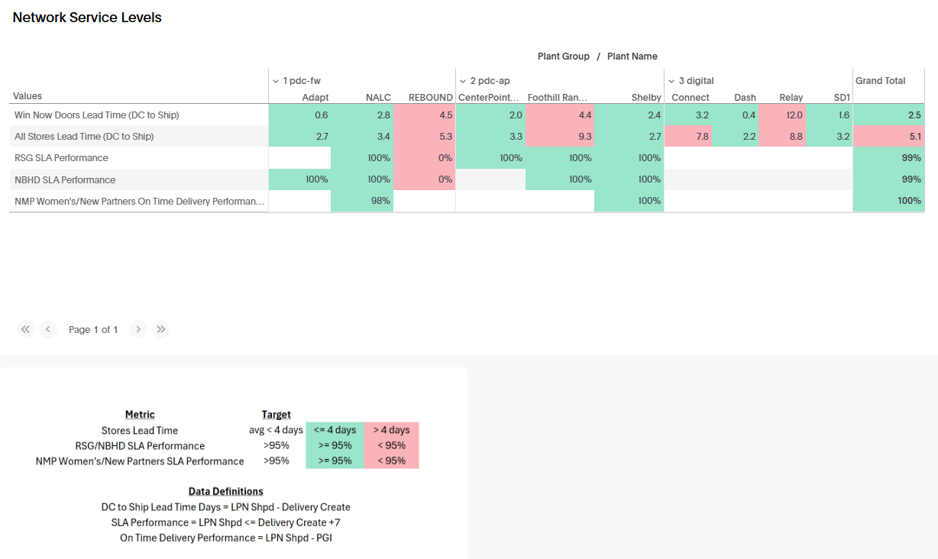Click the Plant Group header label
Viewport: 938px width, 559px height.
563,57
